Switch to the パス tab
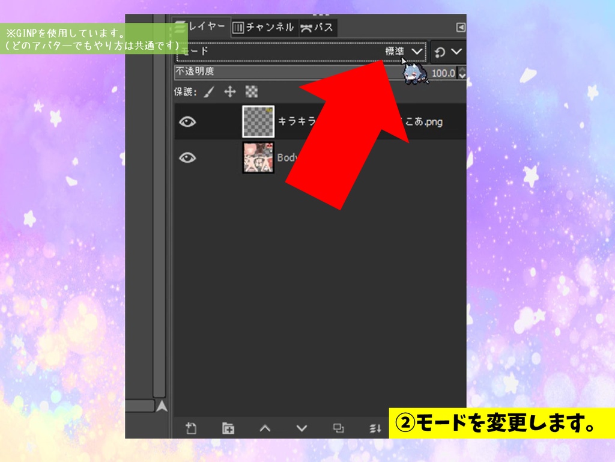This screenshot has width=615, height=462. tap(317, 27)
